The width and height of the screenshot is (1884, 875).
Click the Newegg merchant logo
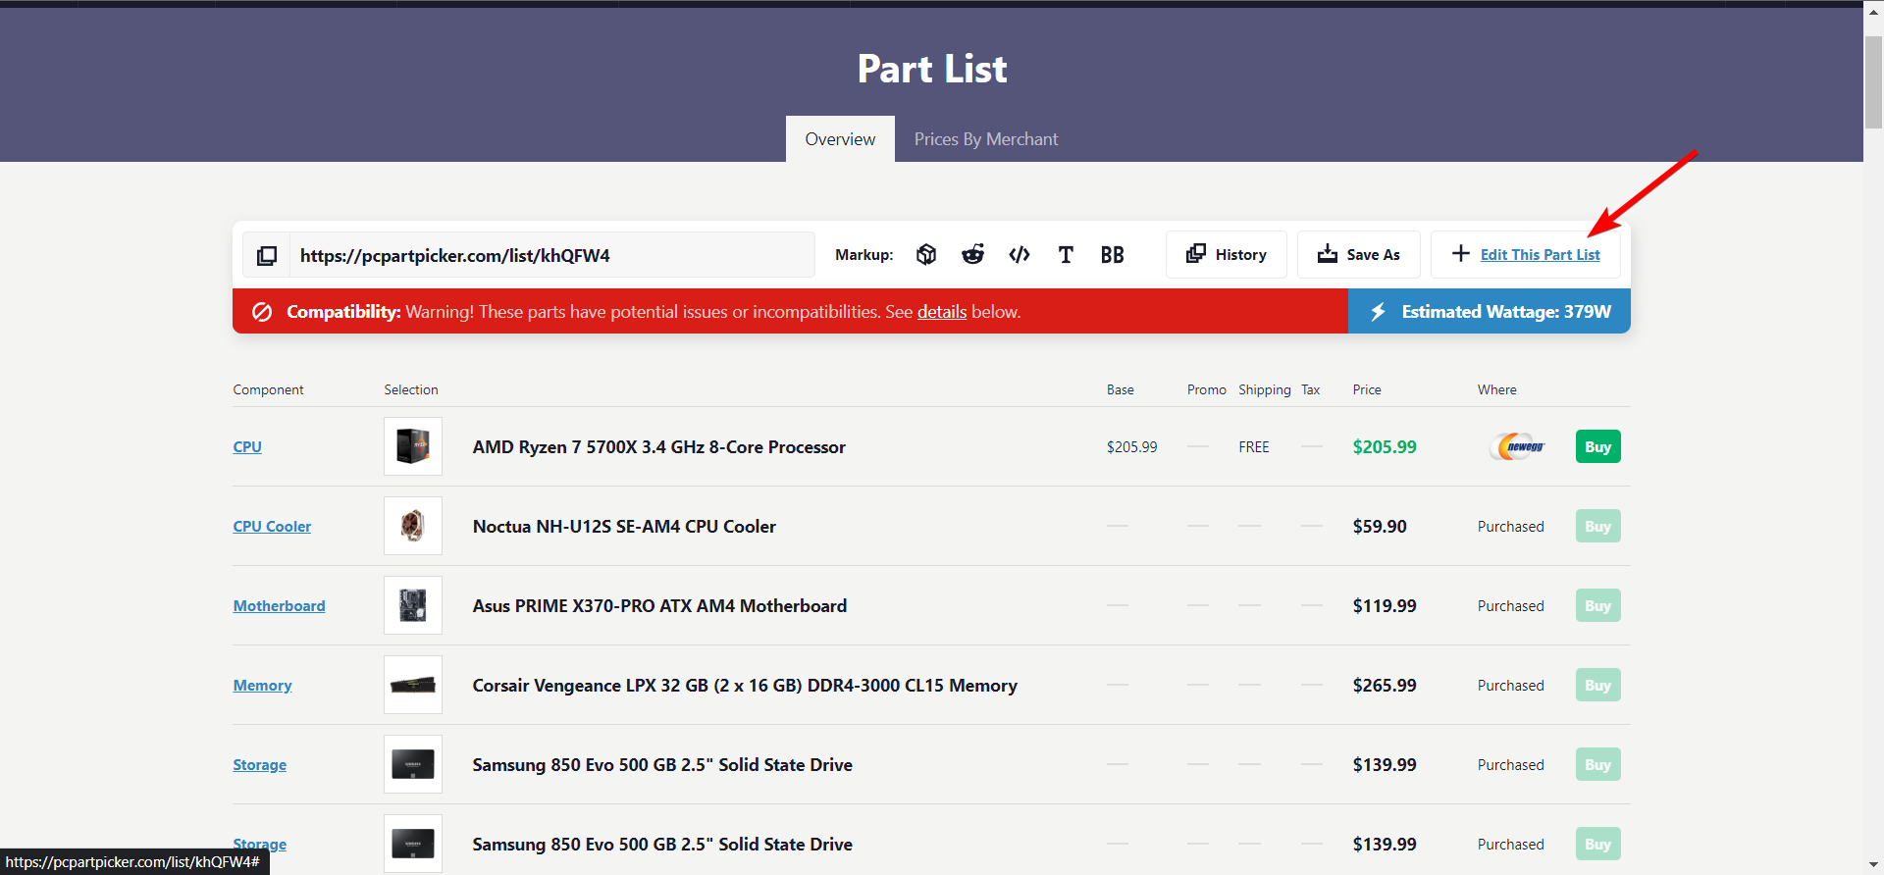pos(1518,446)
